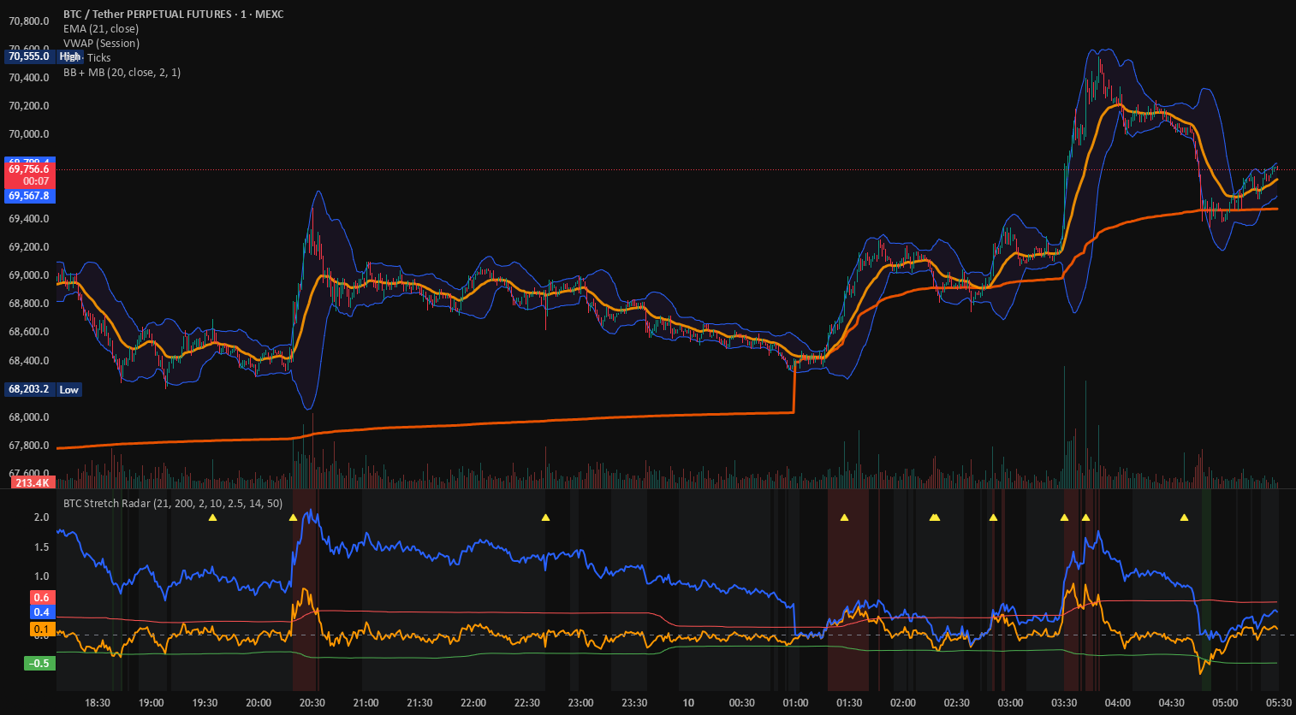Screen dimensions: 1296x715
Task: Click the 2.0 level on the Stretch Radar scale
Action: pyautogui.click(x=41, y=517)
